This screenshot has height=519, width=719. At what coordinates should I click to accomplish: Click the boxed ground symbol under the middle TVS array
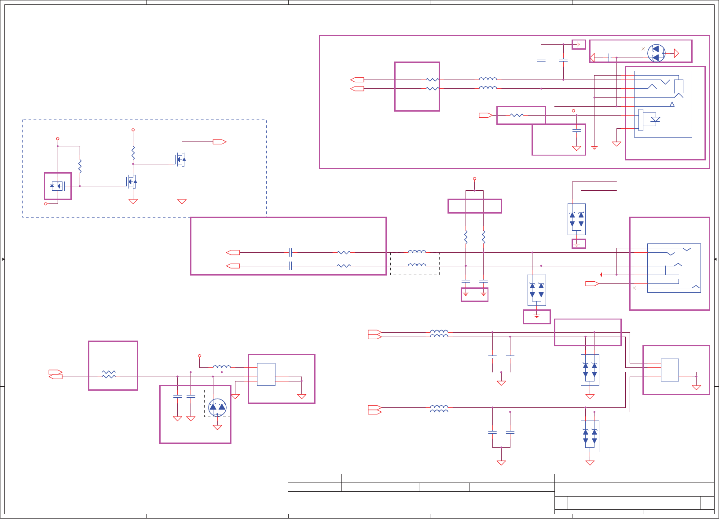point(537,316)
